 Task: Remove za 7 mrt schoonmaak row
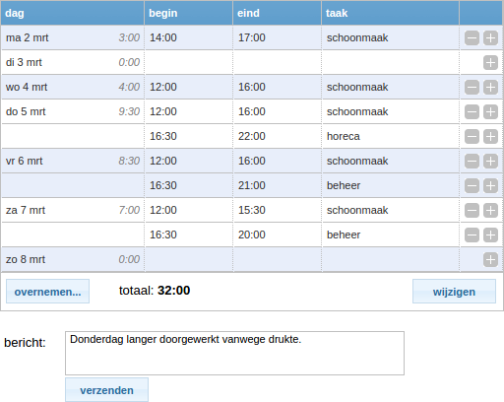[x=472, y=211]
